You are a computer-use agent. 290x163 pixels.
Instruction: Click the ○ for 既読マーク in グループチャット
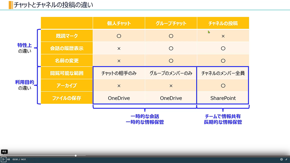(171, 36)
